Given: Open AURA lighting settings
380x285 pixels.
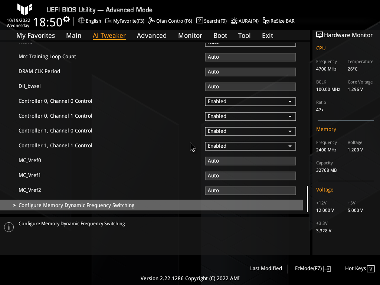Looking at the screenshot, I should (245, 21).
